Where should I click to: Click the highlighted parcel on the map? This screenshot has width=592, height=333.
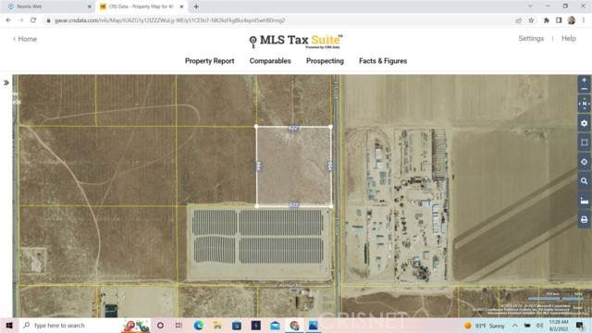pos(294,166)
